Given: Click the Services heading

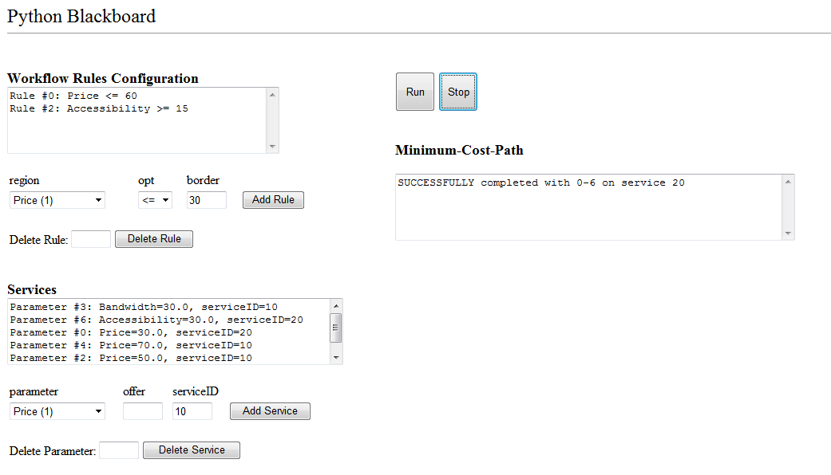Looking at the screenshot, I should (x=32, y=289).
